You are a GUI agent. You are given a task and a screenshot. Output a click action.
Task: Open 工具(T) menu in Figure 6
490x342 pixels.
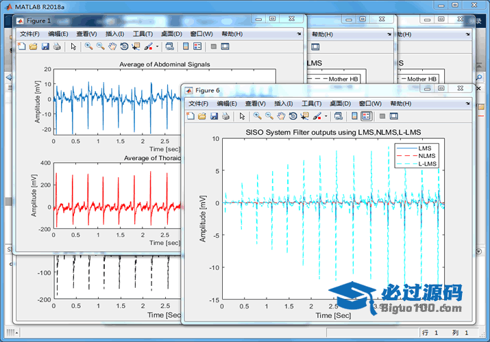(312, 103)
